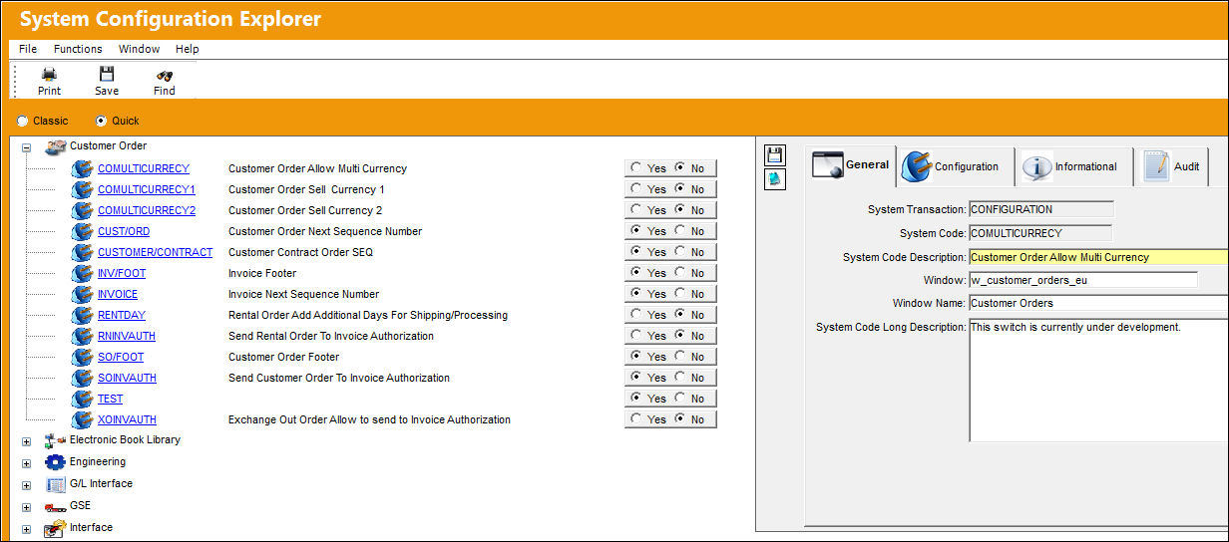Click the globe icon beside SO/FOOT
1229x542 pixels.
click(83, 357)
